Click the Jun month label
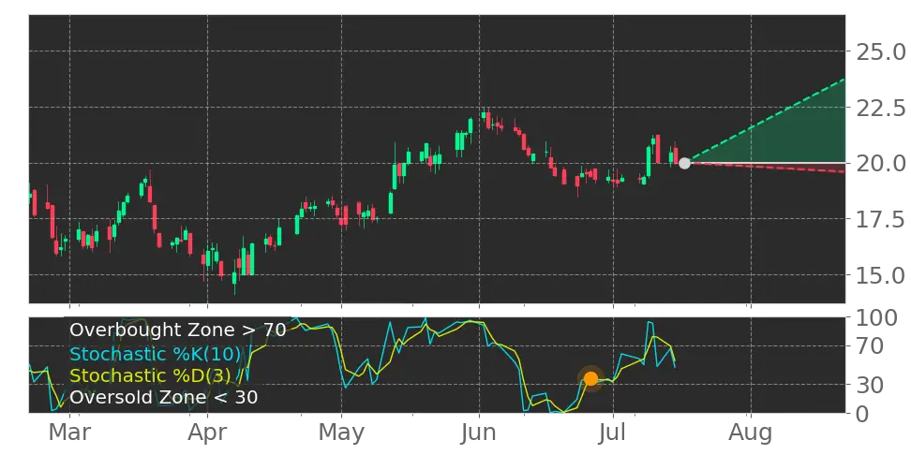The height and width of the screenshot is (455, 911). [x=479, y=433]
